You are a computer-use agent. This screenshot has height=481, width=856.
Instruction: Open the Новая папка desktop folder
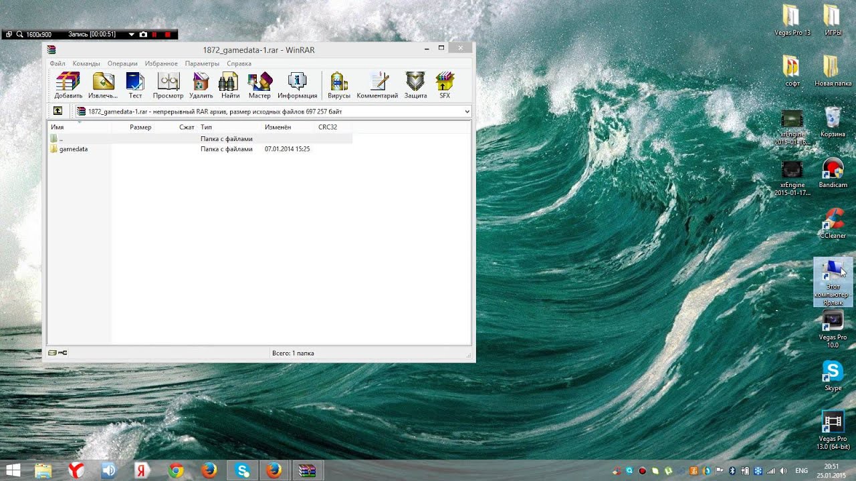pos(833,71)
